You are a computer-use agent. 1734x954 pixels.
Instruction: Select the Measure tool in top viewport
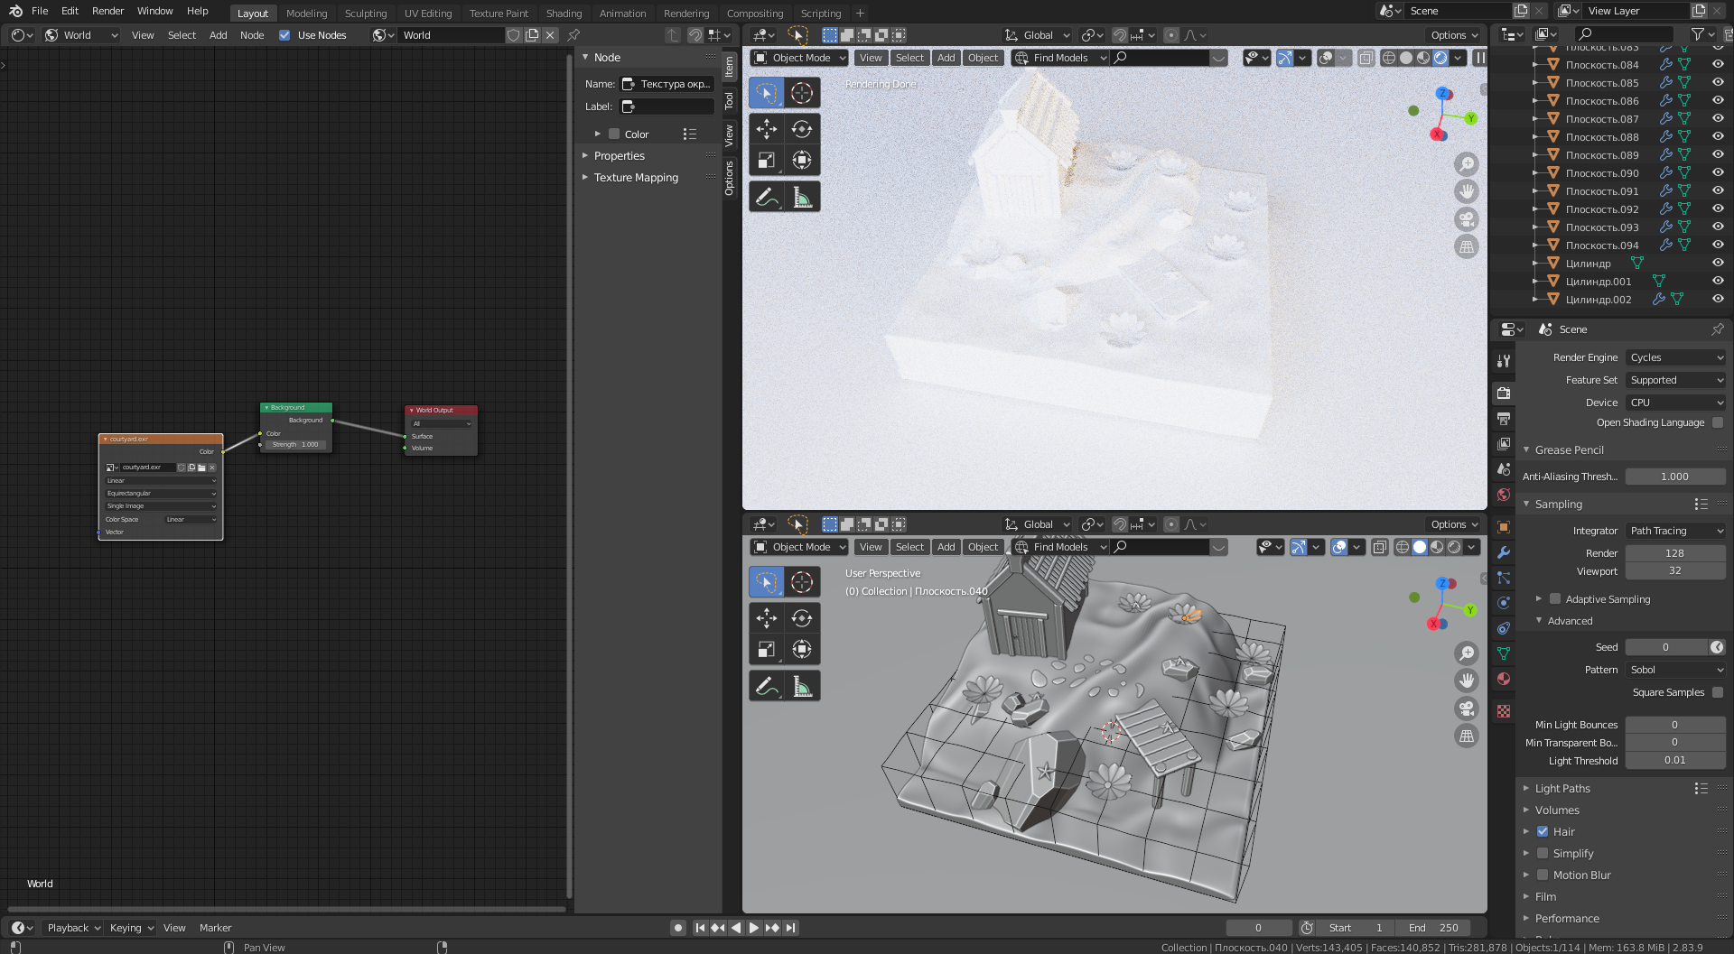tap(802, 197)
